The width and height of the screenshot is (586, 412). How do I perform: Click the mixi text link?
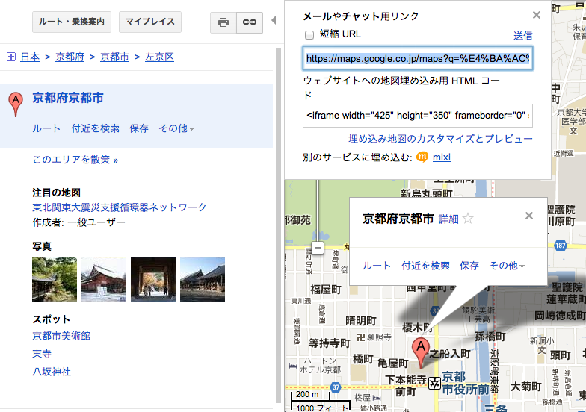(x=441, y=157)
